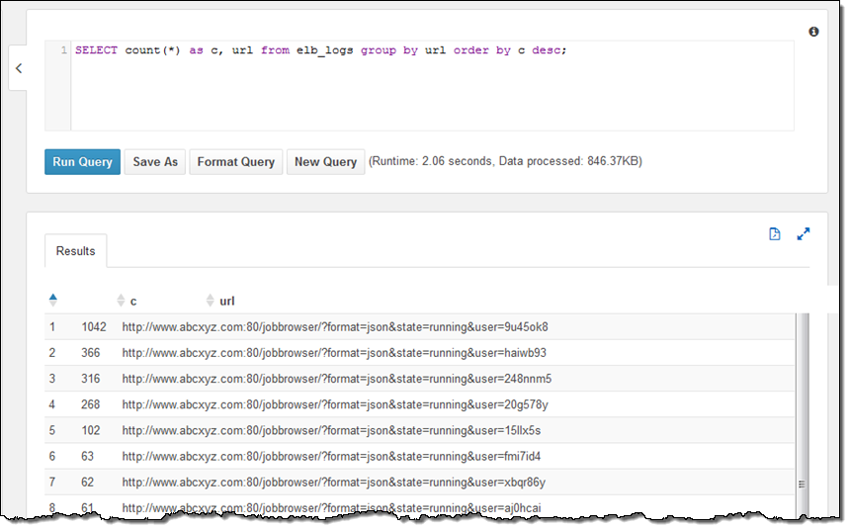Screen dimensions: 850x530
Task: Sort by row number using the blue sort arrow
Action: pos(53,300)
